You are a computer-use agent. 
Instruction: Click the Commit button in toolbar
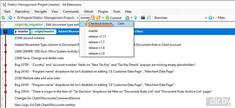click(x=114, y=18)
